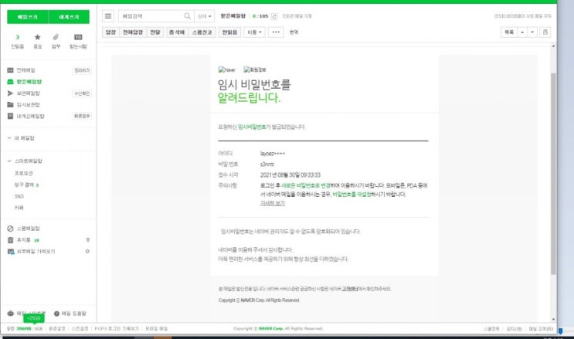Click the 내게쓰기 write-to-me button

[69, 17]
